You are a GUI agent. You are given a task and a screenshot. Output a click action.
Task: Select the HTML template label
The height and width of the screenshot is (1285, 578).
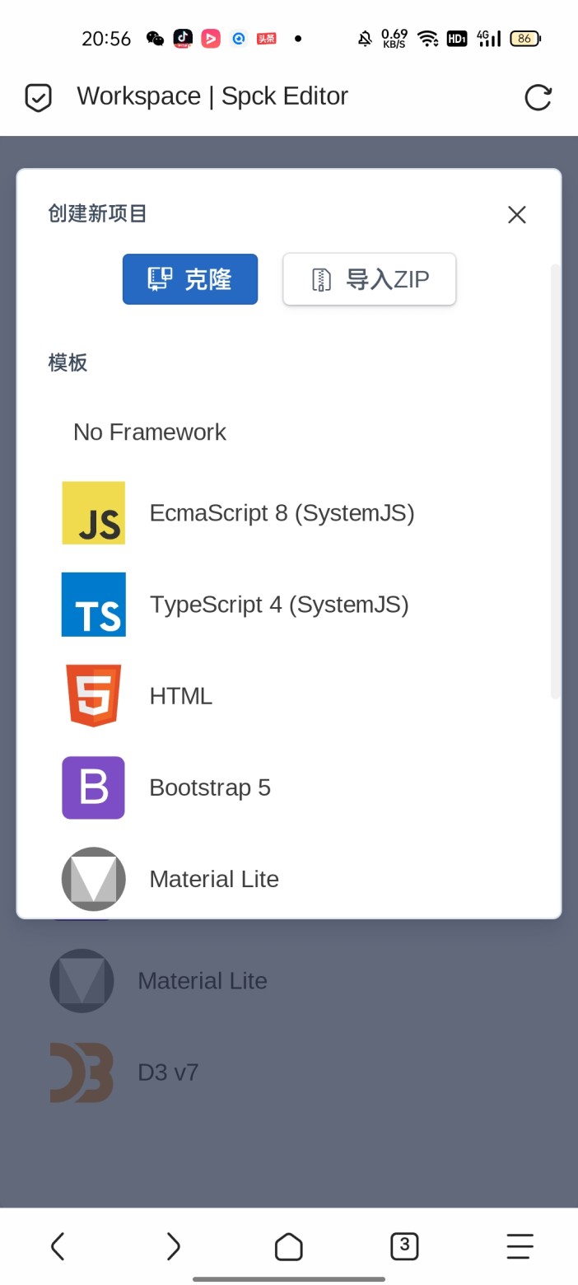coord(181,696)
